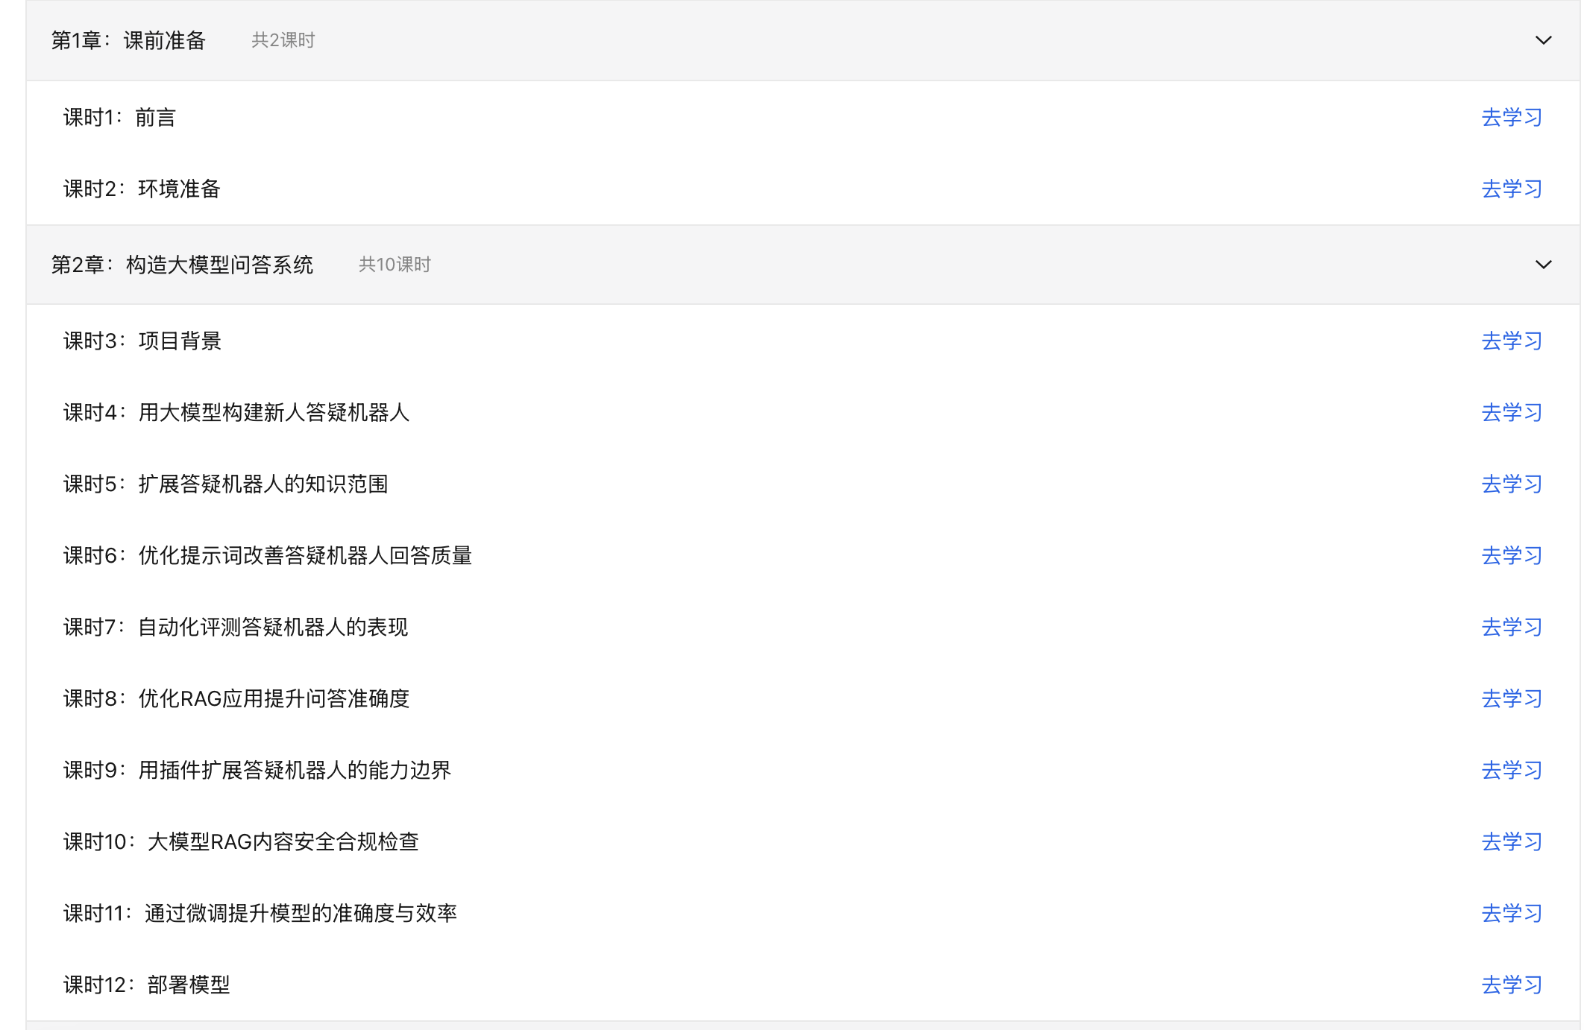The width and height of the screenshot is (1584, 1030).
Task: Select lesson 课时12：部署模型
Action: pyautogui.click(x=146, y=985)
